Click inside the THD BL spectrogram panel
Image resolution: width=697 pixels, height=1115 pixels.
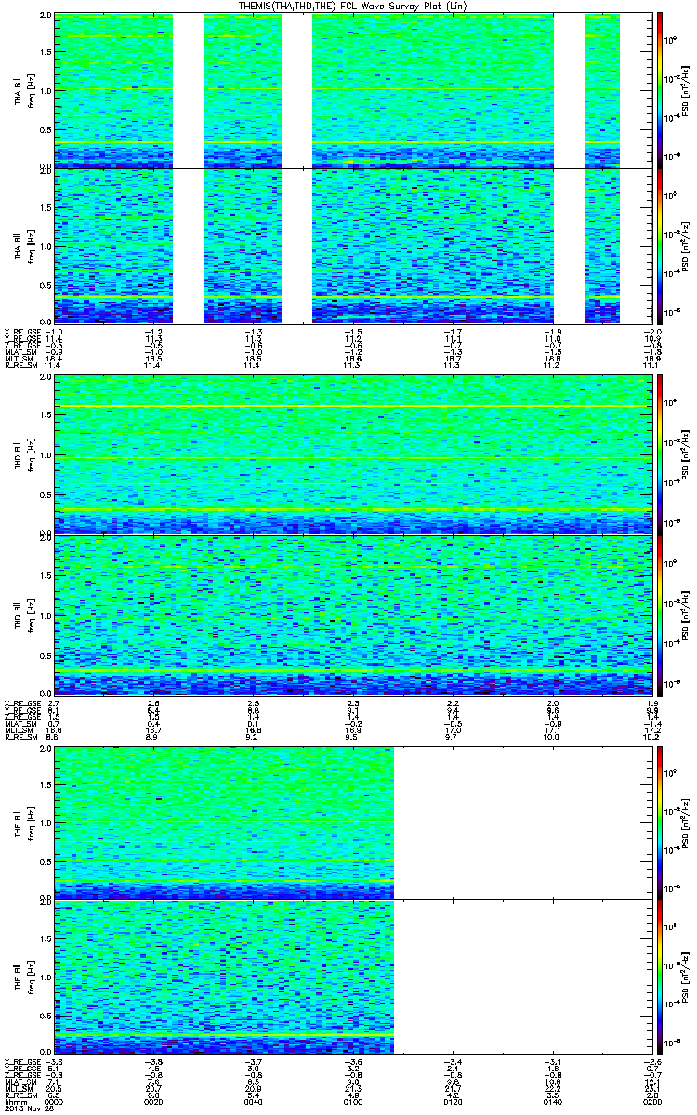tap(351, 455)
